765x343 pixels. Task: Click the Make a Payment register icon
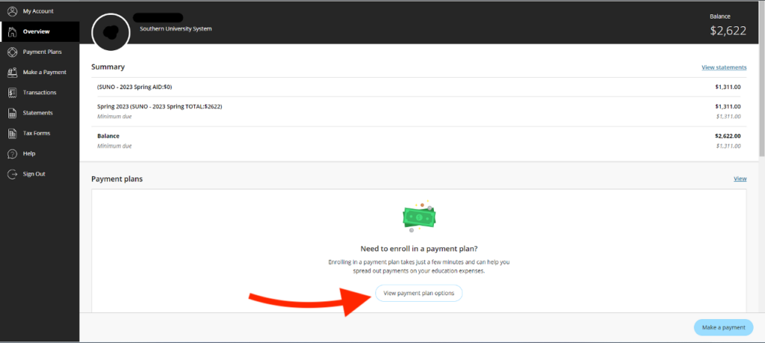(13, 72)
